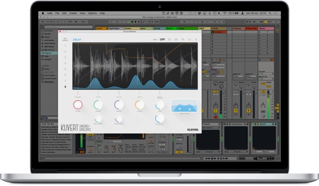The image size is (319, 186).
Task: Set bar length to 8 in Kuvert
Action: (65, 87)
